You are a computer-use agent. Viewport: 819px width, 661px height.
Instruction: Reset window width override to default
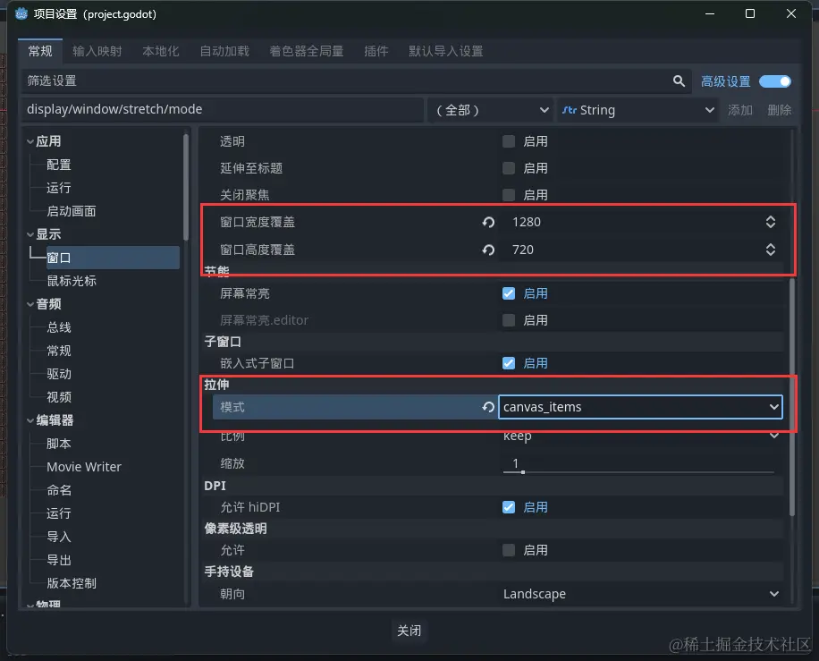(x=488, y=222)
